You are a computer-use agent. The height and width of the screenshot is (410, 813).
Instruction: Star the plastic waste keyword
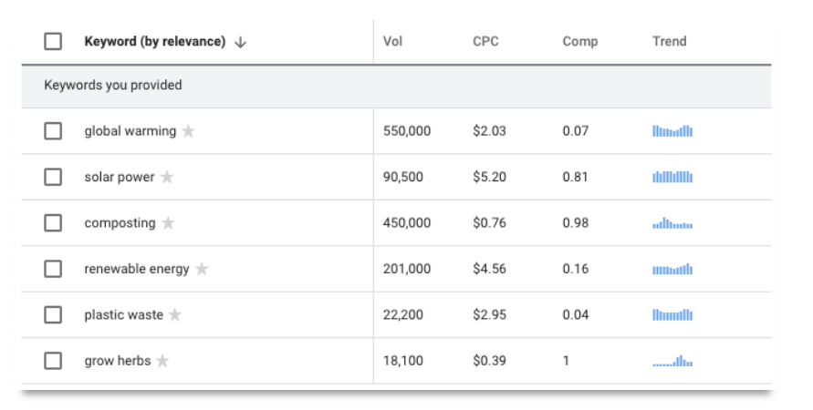pyautogui.click(x=175, y=314)
